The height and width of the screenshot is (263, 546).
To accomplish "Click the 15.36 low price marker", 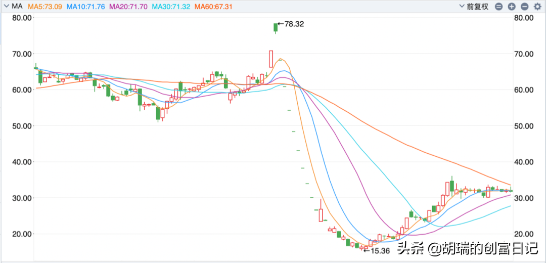I will tap(376, 250).
